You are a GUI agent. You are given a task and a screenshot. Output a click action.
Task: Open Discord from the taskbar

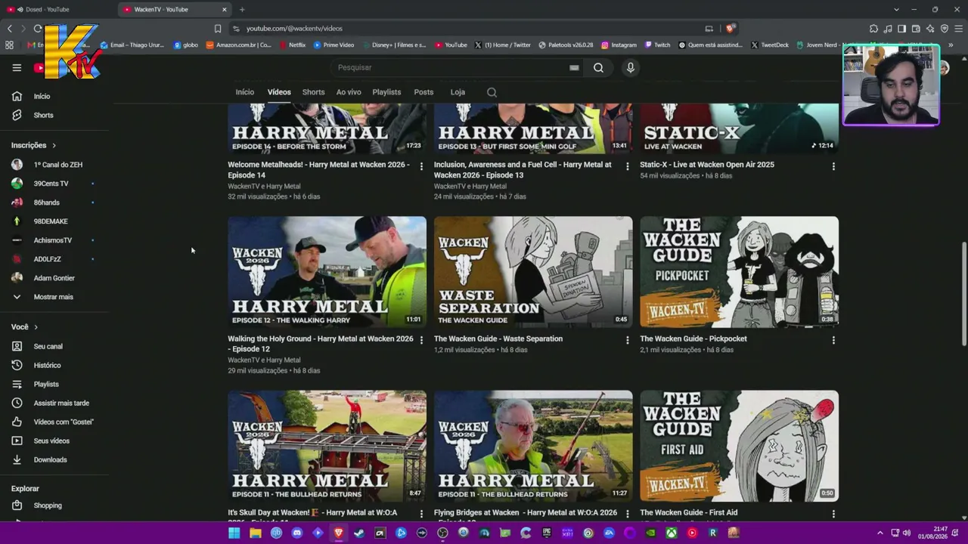[x=296, y=533]
